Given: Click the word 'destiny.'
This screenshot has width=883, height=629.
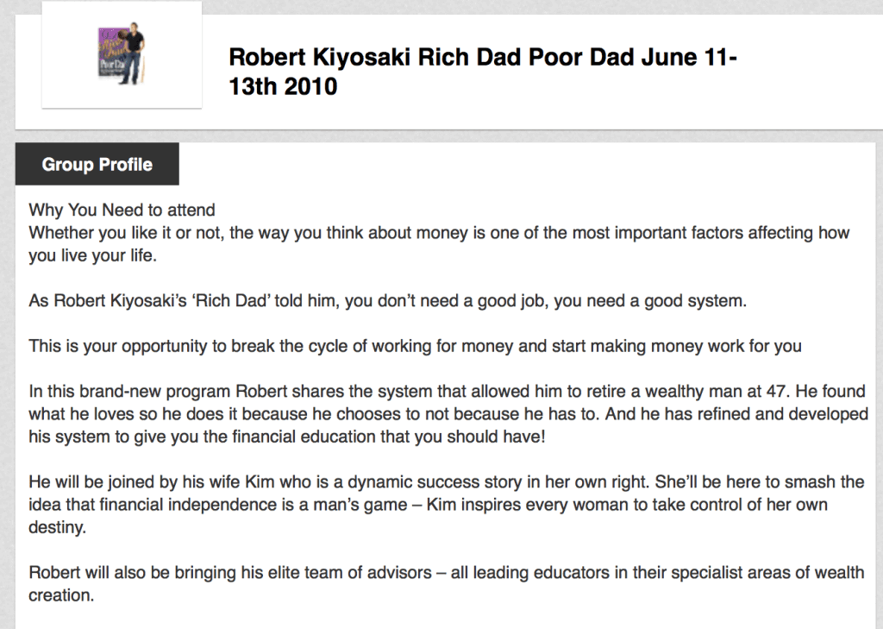Looking at the screenshot, I should [x=58, y=527].
